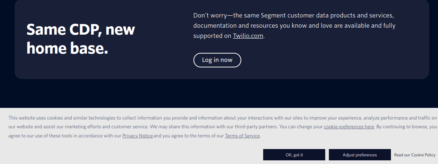This screenshot has width=438, height=164.
Task: Click the Log in now button
Action: pyautogui.click(x=217, y=60)
